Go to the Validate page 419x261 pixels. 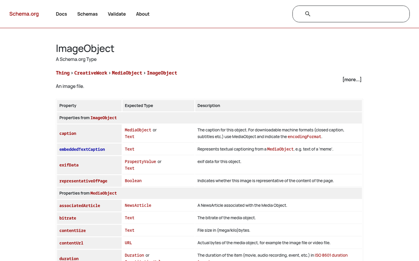(117, 14)
